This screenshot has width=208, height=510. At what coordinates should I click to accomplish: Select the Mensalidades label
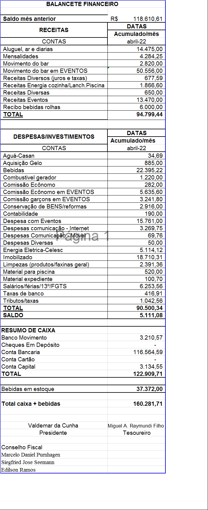tap(21, 56)
